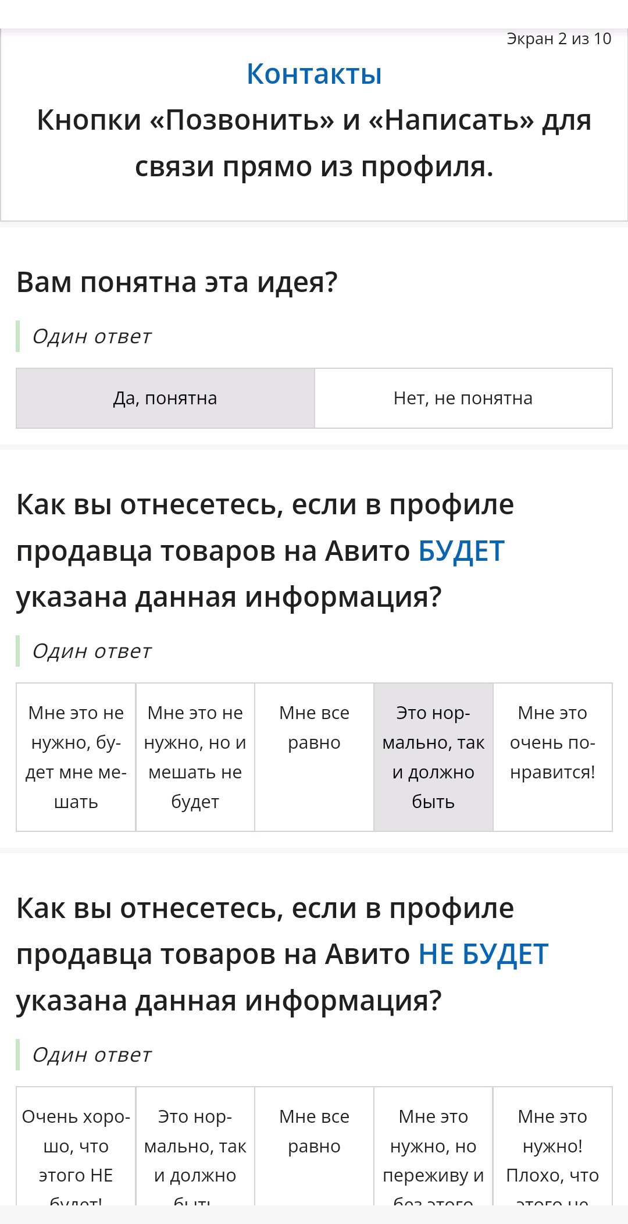Click the 'Экран 2 из 10' progress indicator
Viewport: 628px width, 1224px height.
559,39
